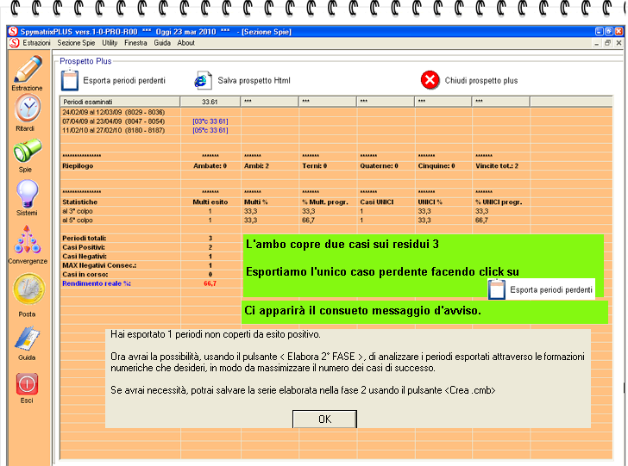Minimize the inner Sezione Spie child window
Image resolution: width=628 pixels, height=466 pixels.
(x=597, y=43)
